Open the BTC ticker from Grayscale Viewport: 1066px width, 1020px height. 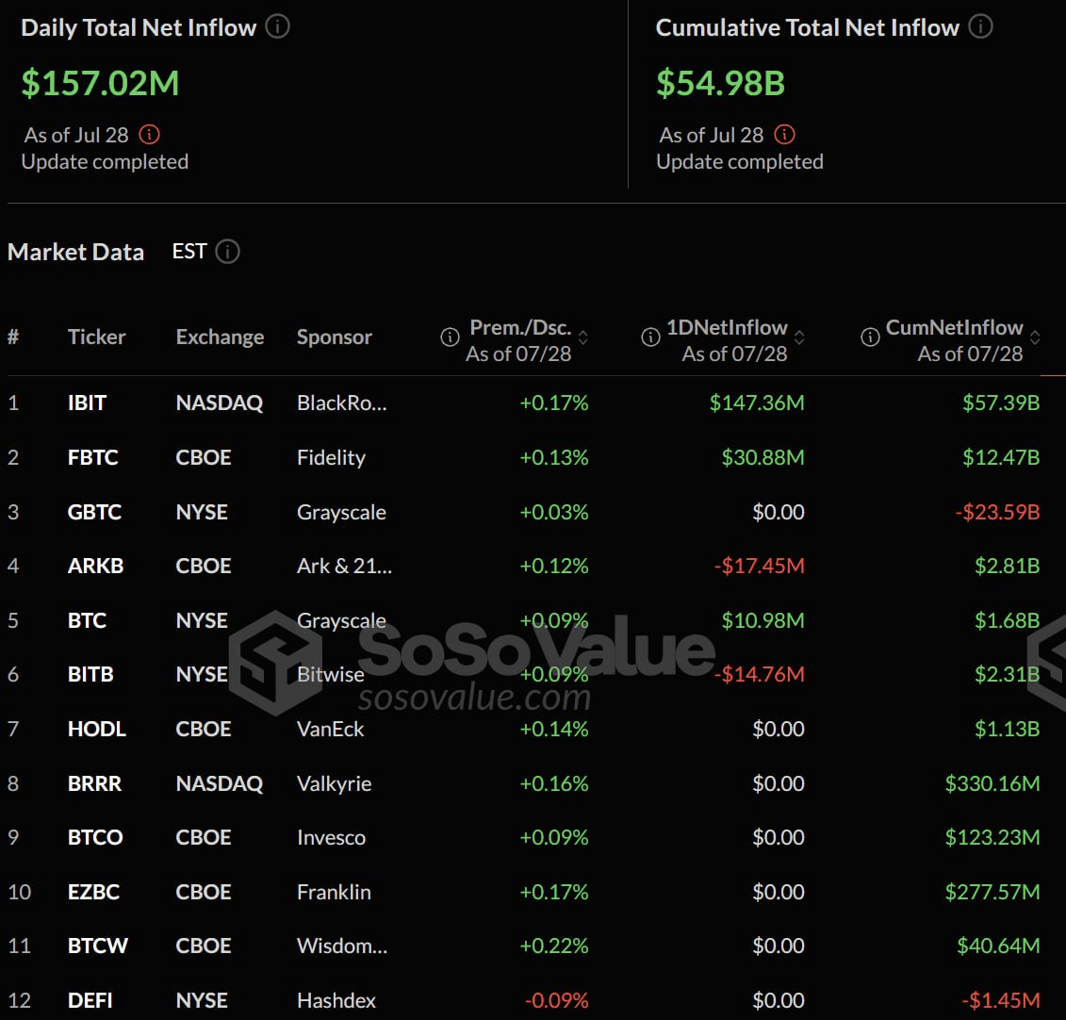click(87, 620)
